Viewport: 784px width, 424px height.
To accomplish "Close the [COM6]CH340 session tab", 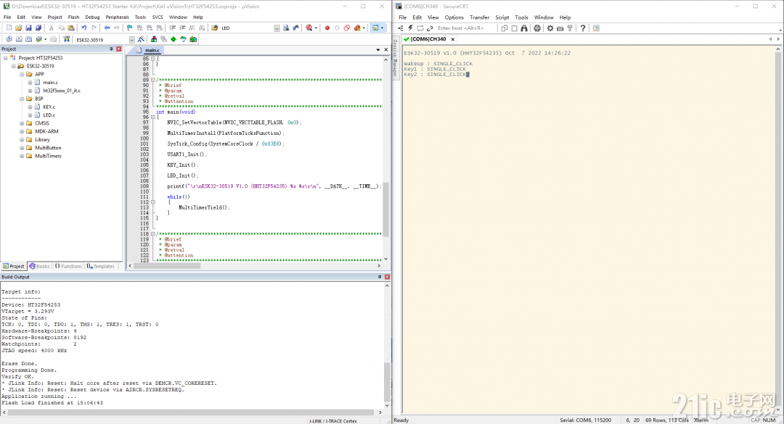I will pos(453,39).
